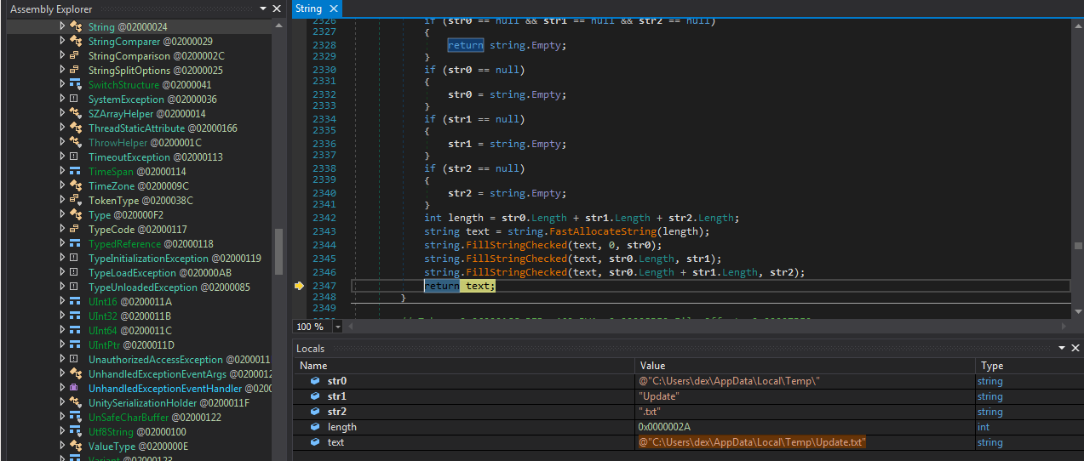
Task: Expand the StringComparer tree node
Action: pyautogui.click(x=62, y=42)
